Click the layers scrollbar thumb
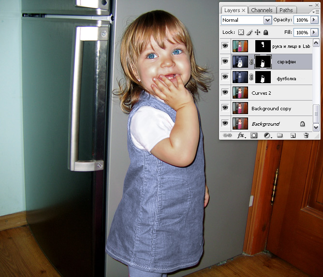Viewport: 323px width, 277px height. click(x=316, y=114)
